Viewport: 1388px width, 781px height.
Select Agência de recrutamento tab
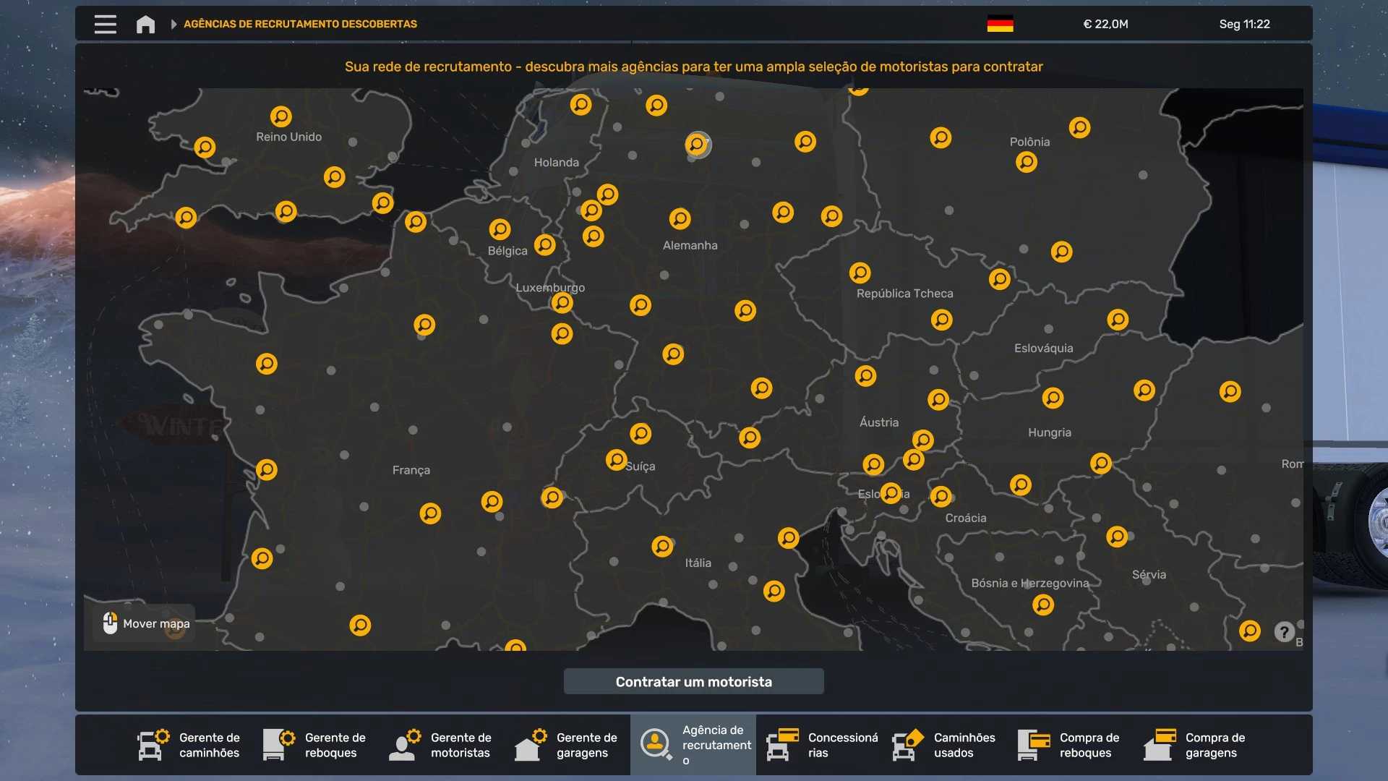click(x=693, y=745)
